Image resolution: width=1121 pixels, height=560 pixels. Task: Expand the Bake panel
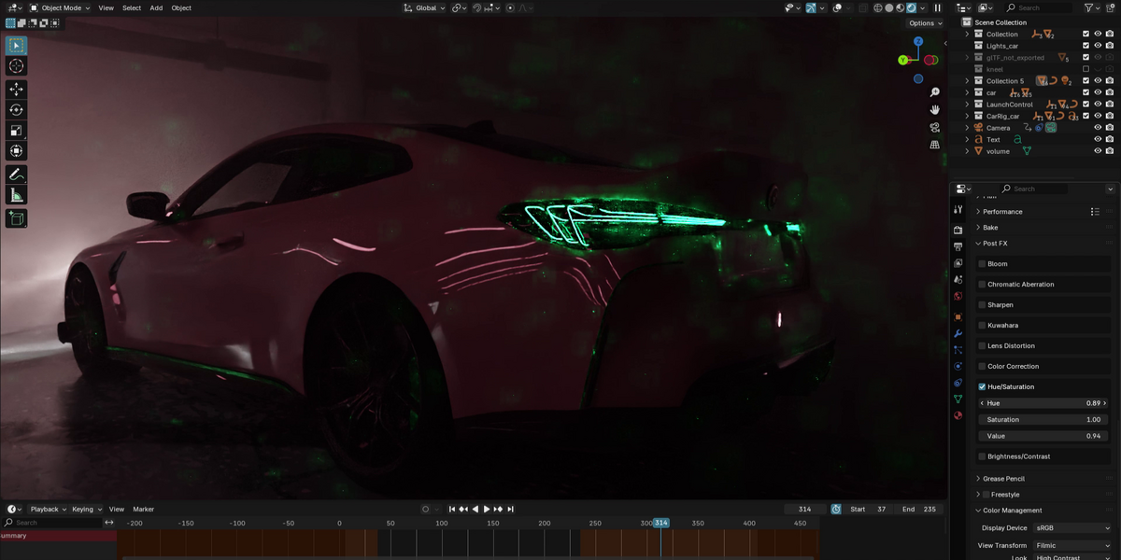(989, 228)
